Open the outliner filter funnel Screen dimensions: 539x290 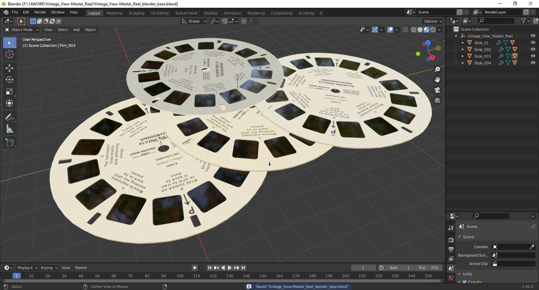click(x=524, y=21)
